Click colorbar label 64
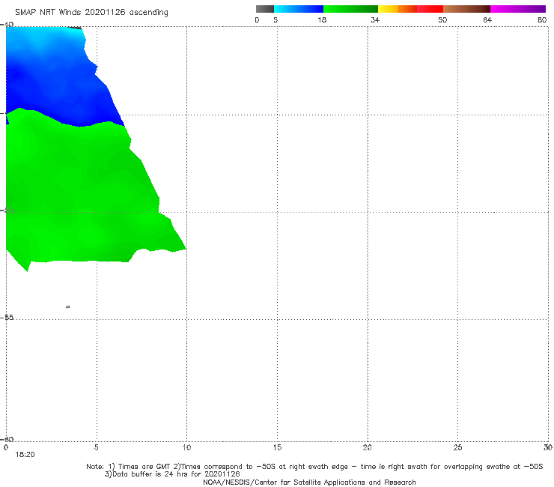554x487 pixels. pyautogui.click(x=487, y=19)
